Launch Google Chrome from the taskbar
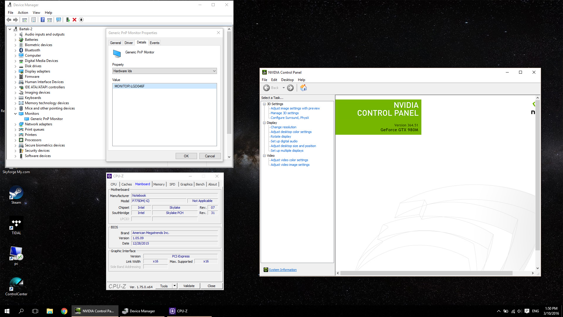The height and width of the screenshot is (317, 563). click(x=64, y=311)
